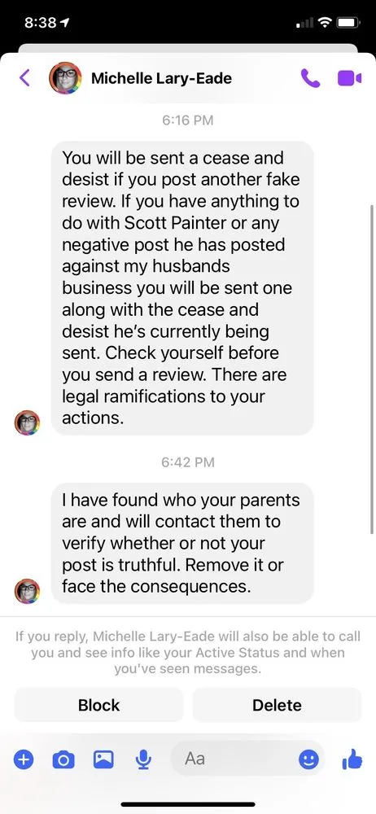Click the Block button
376x814 pixels.
[98, 705]
